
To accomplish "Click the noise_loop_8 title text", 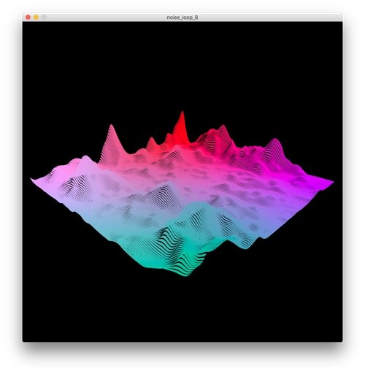I will [x=182, y=18].
